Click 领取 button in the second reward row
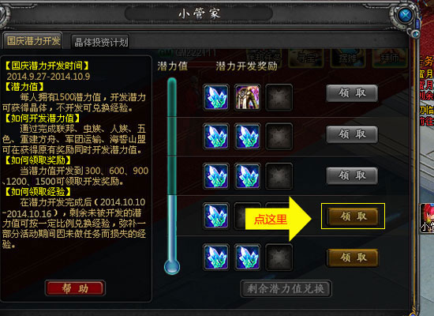Viewport: 434px width, 316px height. 352,134
